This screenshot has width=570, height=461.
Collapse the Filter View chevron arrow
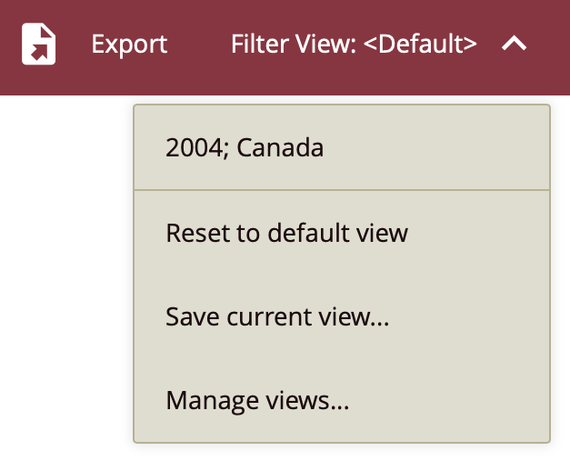pyautogui.click(x=514, y=44)
